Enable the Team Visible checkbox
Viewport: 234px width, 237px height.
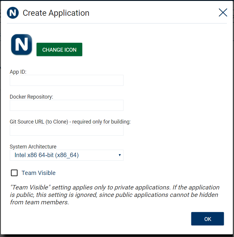click(x=14, y=173)
